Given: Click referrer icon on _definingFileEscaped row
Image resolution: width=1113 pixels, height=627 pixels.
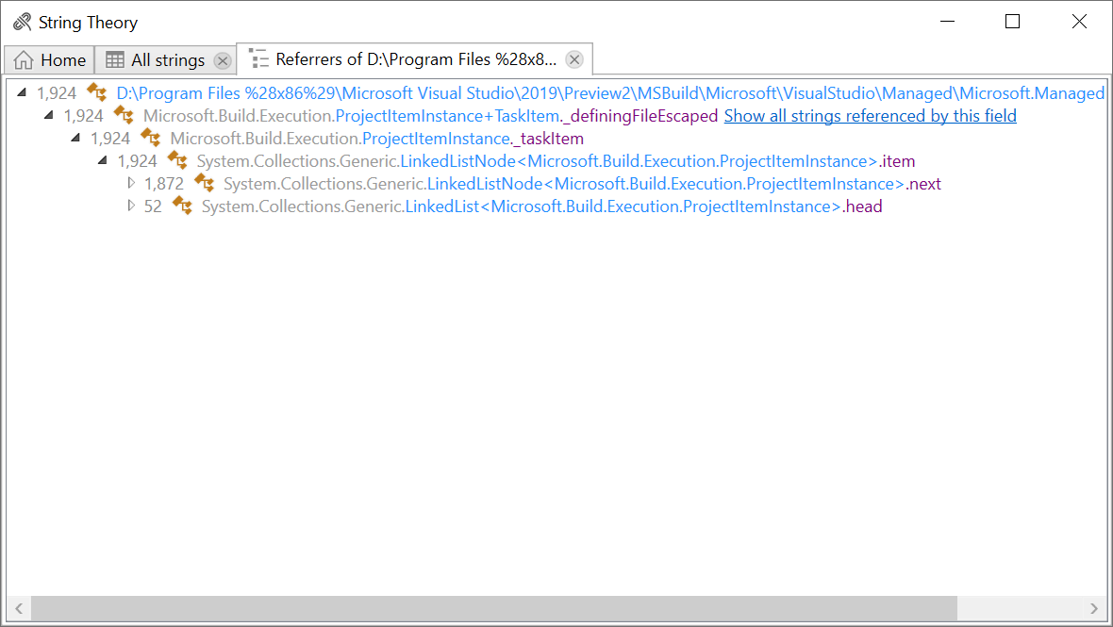Looking at the screenshot, I should coord(124,115).
